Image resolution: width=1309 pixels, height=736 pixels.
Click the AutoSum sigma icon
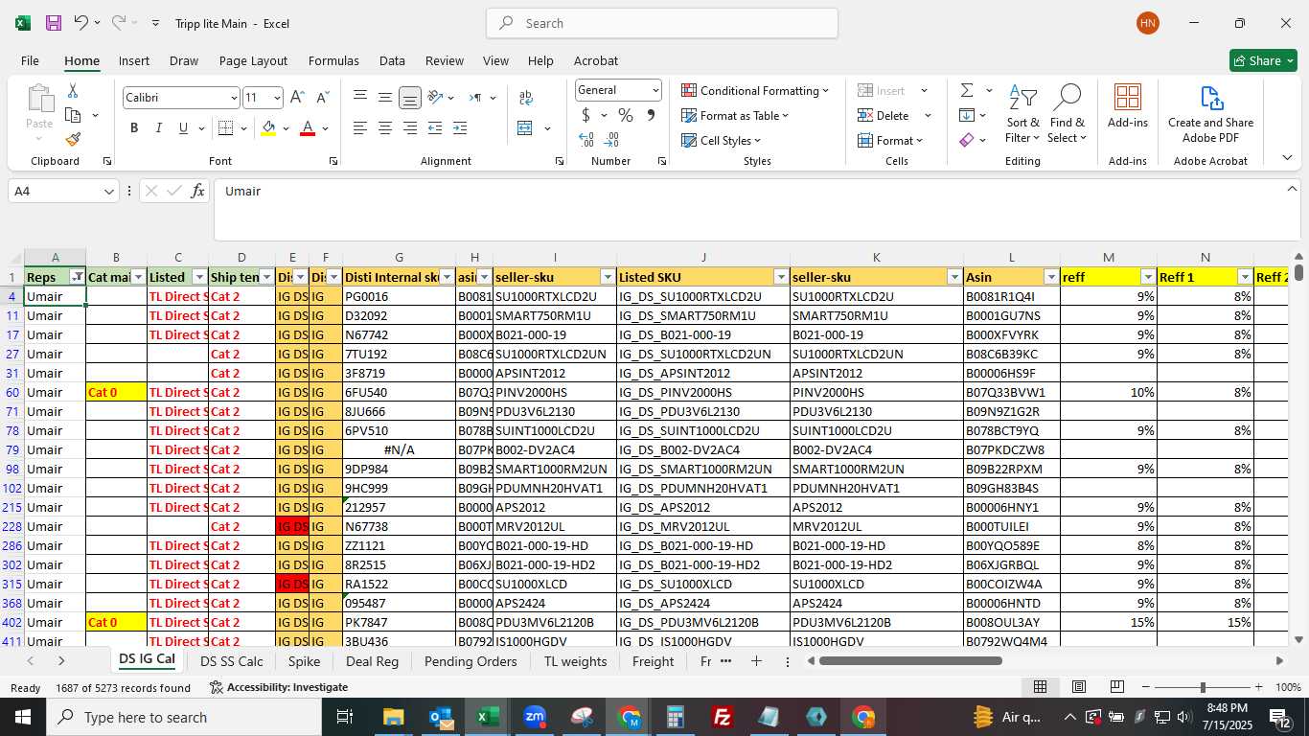click(967, 90)
